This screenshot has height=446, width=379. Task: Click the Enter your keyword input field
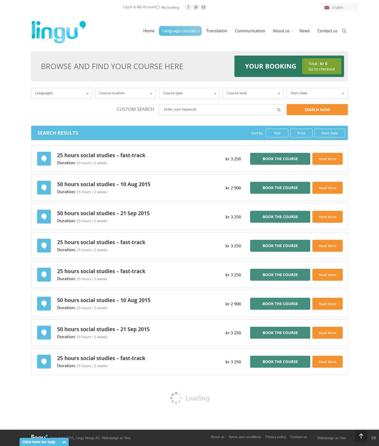pyautogui.click(x=217, y=110)
